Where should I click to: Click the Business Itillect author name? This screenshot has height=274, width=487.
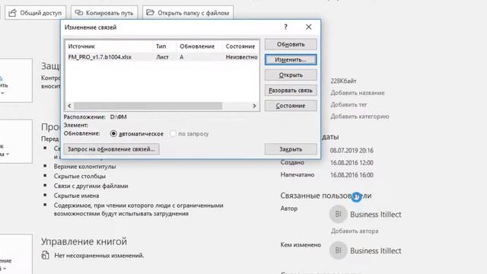point(376,215)
